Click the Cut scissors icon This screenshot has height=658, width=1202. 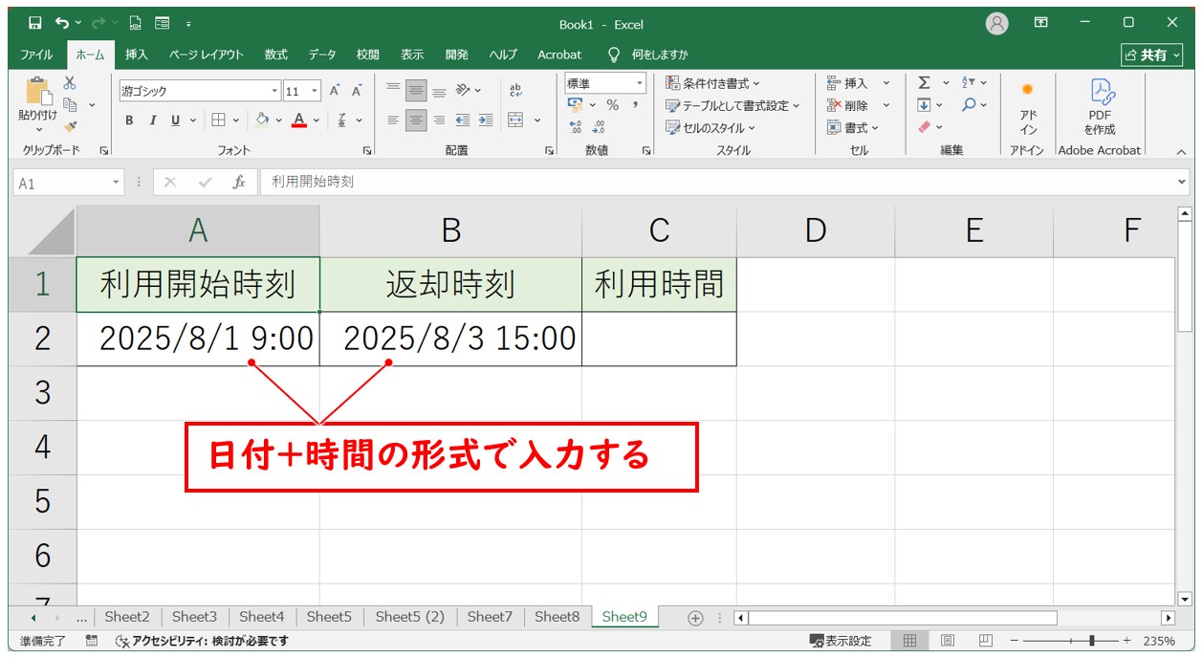click(x=70, y=83)
